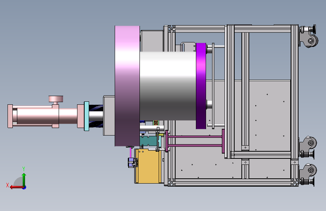
Task: Select the cyan flange plate
Action: (x=86, y=116)
